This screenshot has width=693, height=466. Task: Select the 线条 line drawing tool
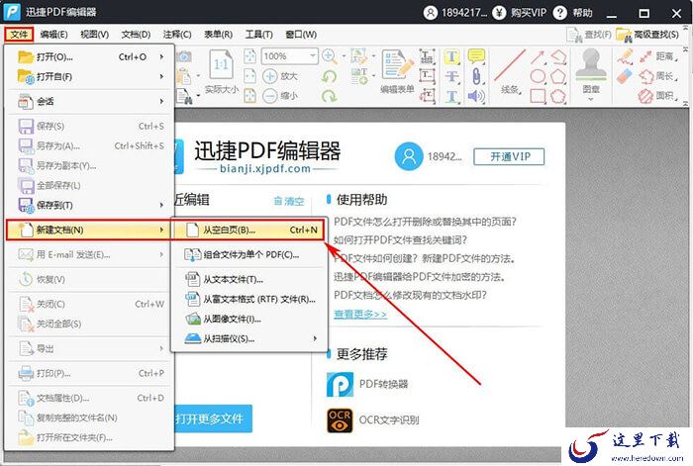[x=510, y=71]
